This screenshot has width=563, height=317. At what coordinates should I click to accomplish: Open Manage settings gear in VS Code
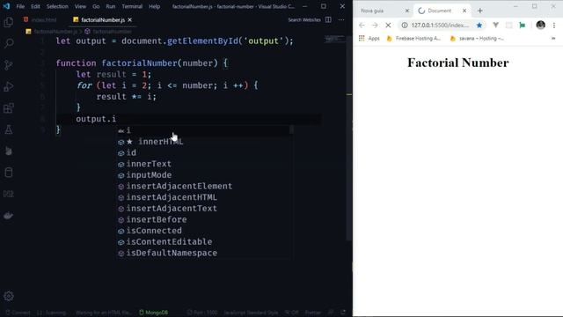coord(9,296)
